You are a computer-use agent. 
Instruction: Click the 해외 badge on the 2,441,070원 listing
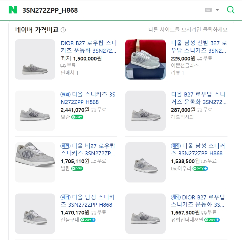pos(66,94)
